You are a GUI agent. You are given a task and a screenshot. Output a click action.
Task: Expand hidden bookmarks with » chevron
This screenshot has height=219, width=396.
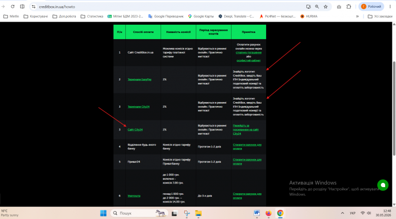click(357, 16)
